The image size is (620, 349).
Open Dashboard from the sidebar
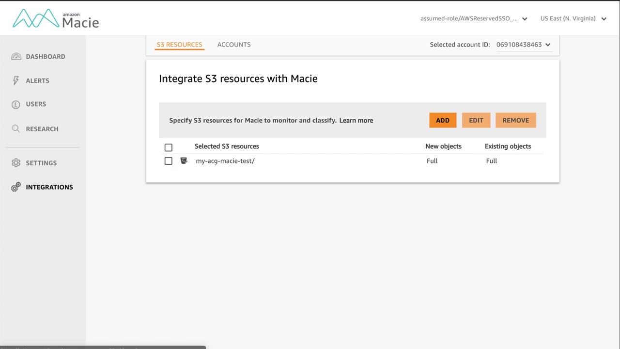tap(46, 57)
